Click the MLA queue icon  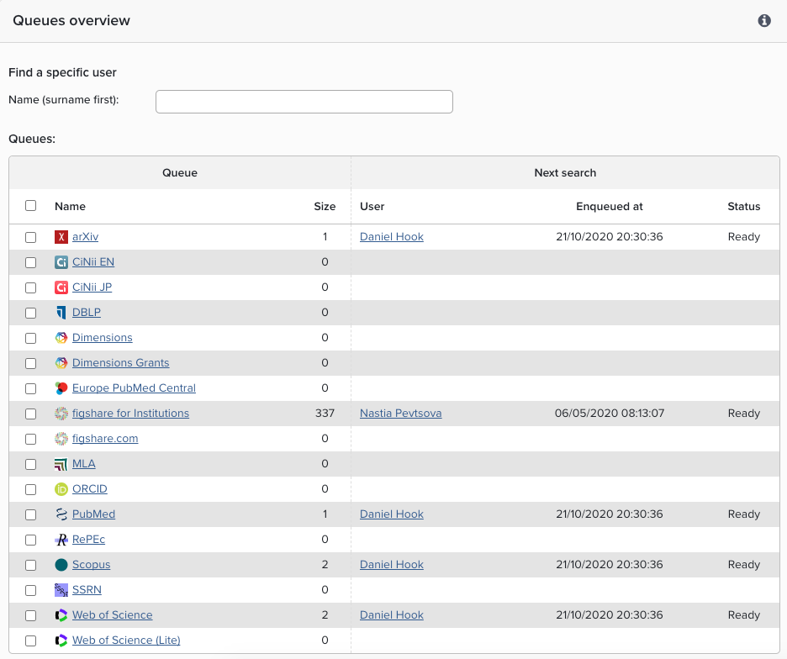[x=61, y=464]
